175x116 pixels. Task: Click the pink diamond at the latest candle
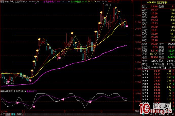(127, 26)
